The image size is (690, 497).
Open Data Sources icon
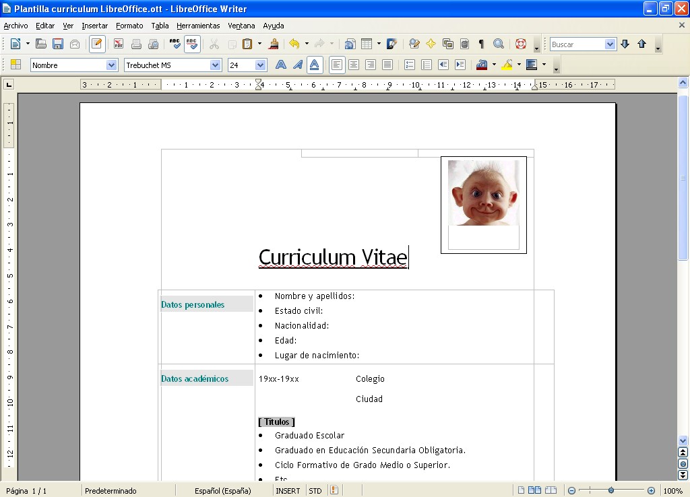pos(465,44)
